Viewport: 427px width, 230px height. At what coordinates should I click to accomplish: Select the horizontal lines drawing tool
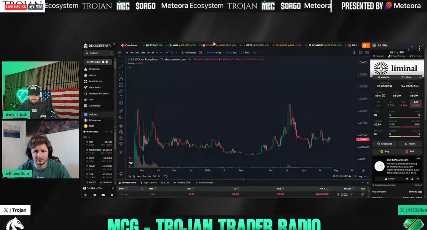[x=121, y=73]
